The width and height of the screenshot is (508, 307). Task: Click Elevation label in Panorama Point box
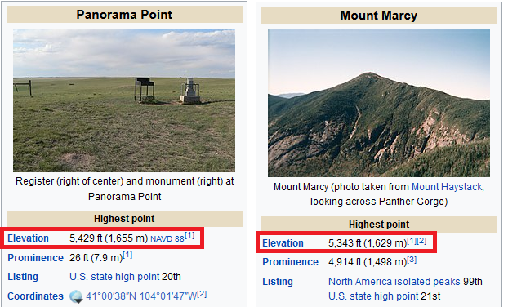coord(29,238)
